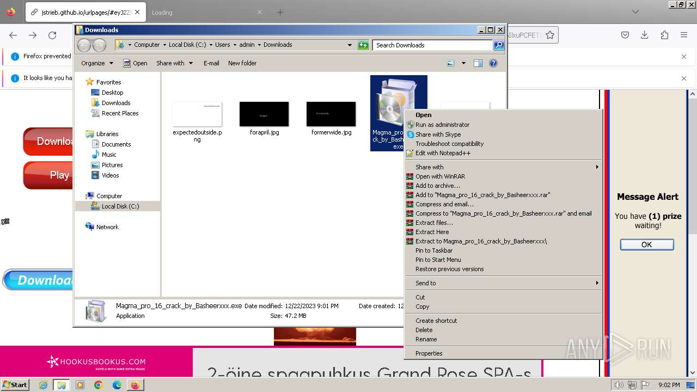Click the Open toolbar button in Explorer
The height and width of the screenshot is (392, 697).
point(135,63)
